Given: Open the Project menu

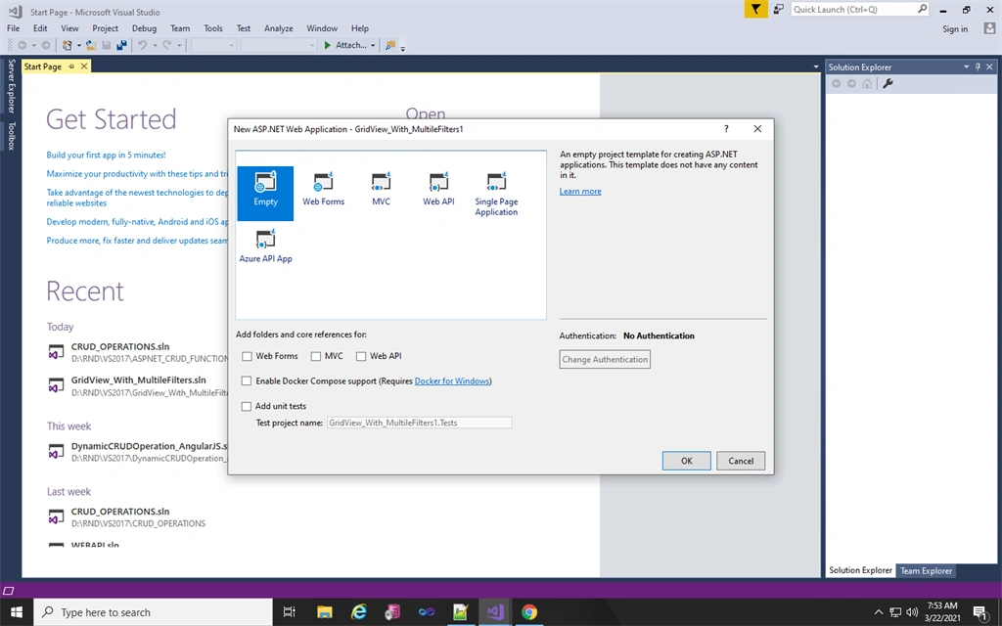Looking at the screenshot, I should coord(105,28).
